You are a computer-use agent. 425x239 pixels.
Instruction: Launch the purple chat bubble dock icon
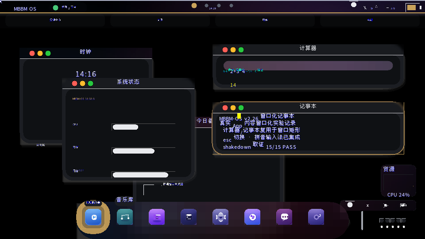pos(284,217)
